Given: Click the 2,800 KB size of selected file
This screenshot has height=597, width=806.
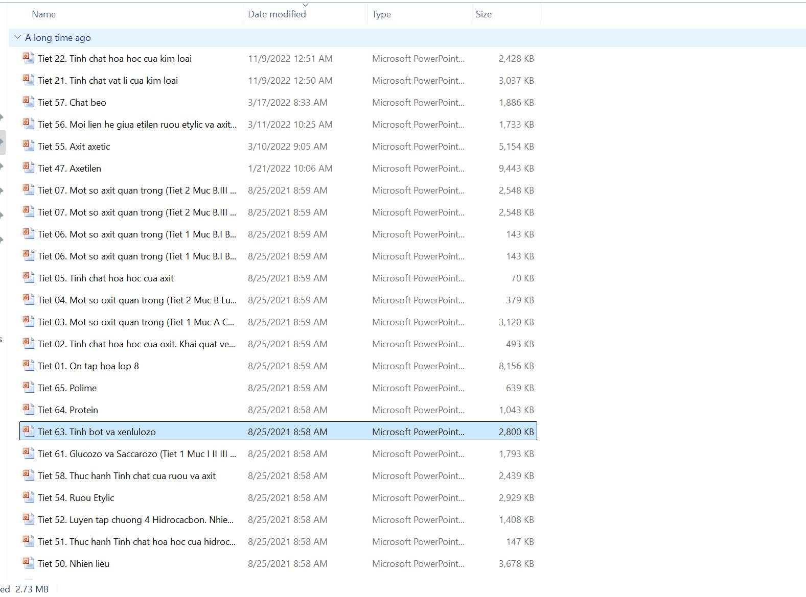Looking at the screenshot, I should pos(516,432).
